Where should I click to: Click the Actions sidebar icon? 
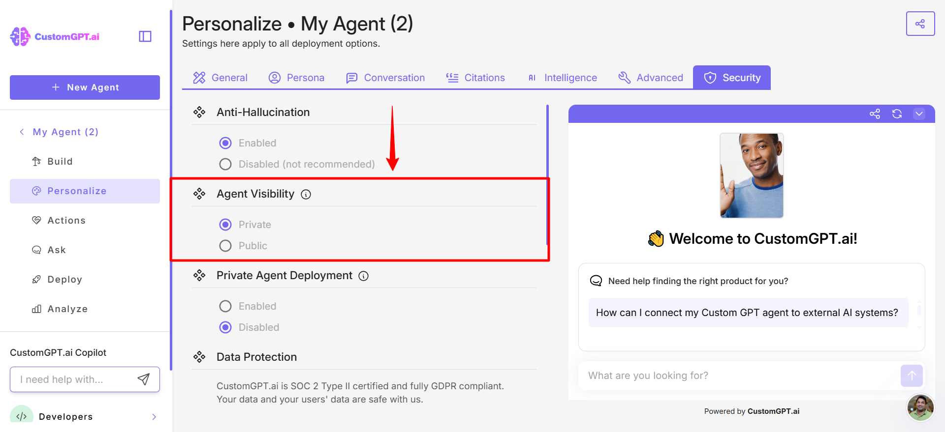coord(36,221)
